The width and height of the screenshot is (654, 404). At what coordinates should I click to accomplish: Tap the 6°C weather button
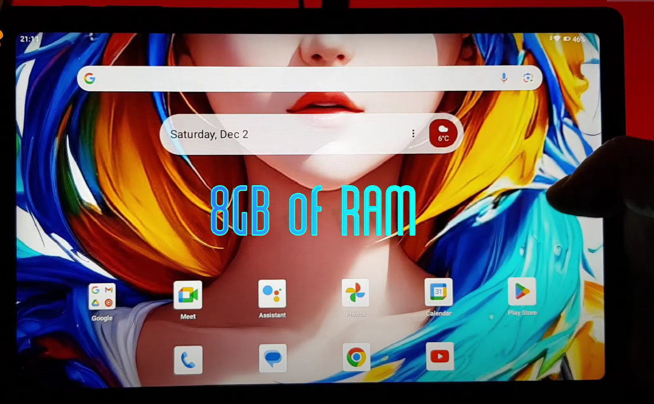tap(443, 133)
